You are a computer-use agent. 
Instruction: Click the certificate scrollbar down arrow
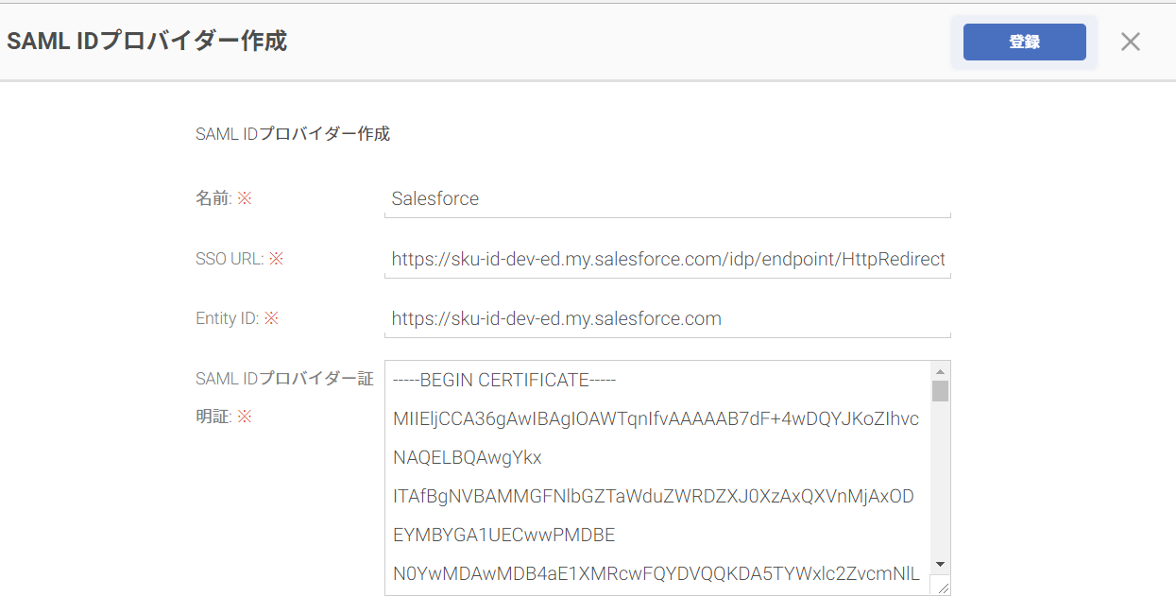[940, 564]
